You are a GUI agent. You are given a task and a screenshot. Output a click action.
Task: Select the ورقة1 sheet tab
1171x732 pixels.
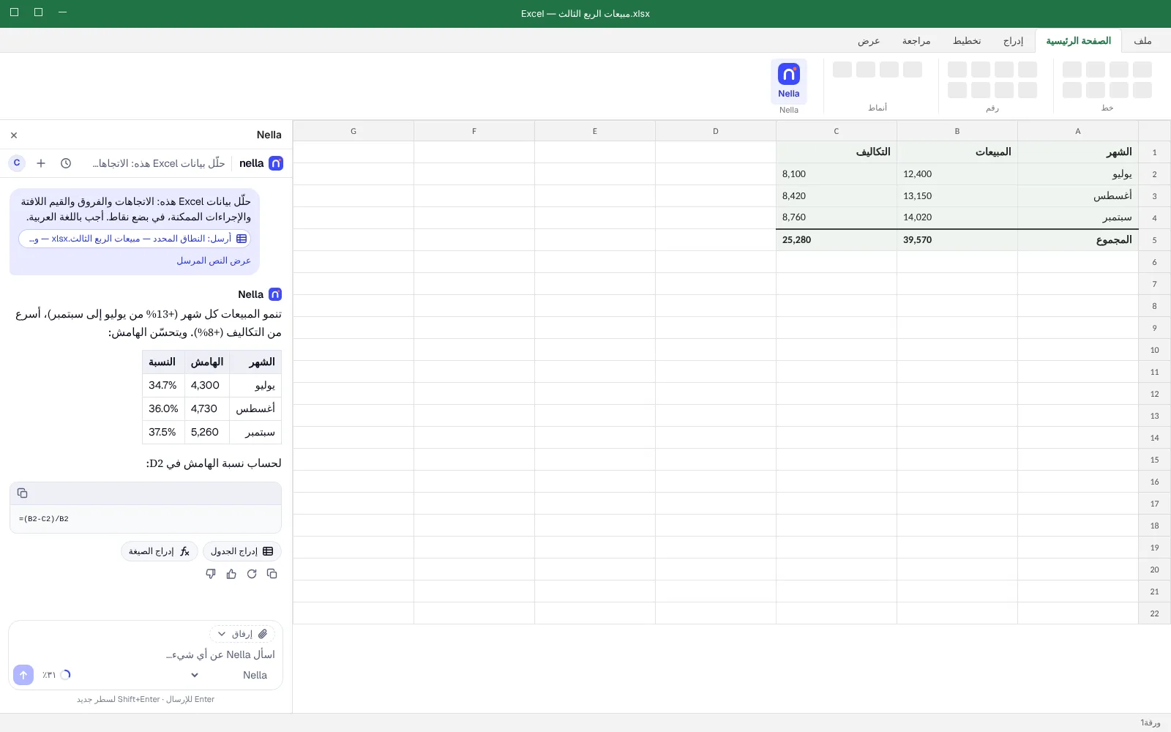coord(1150,723)
